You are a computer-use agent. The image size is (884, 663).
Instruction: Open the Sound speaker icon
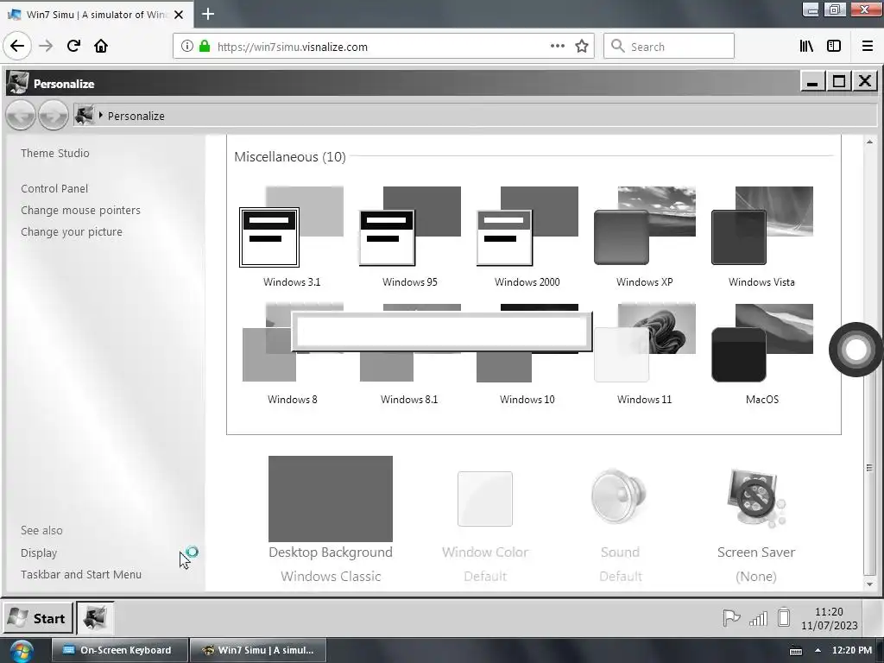620,497
